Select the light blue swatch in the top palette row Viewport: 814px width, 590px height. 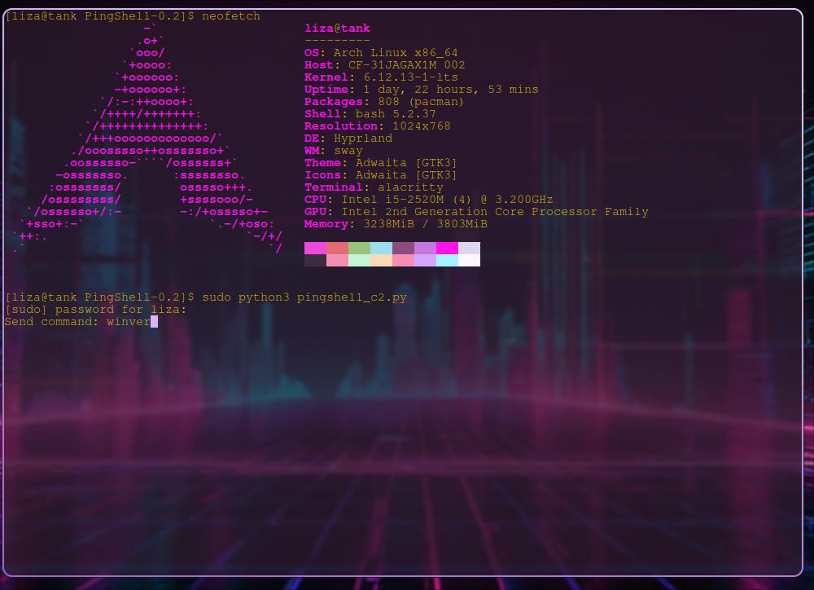click(x=381, y=248)
